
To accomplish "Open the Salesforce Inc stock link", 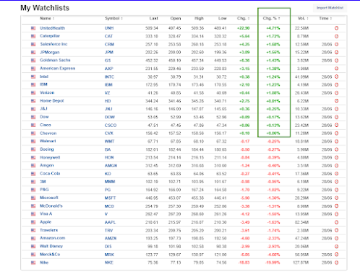I will 53,44.
